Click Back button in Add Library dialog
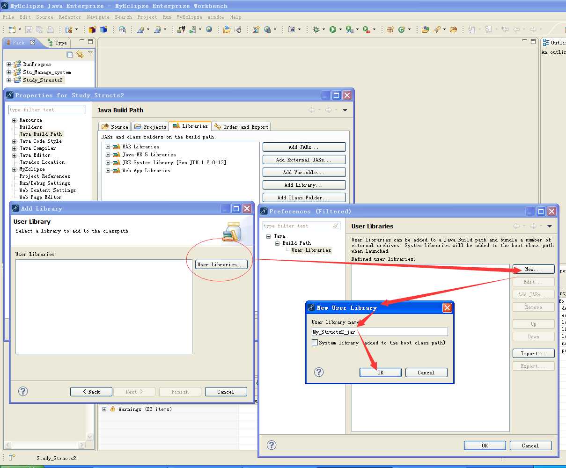The image size is (566, 468). pos(91,392)
